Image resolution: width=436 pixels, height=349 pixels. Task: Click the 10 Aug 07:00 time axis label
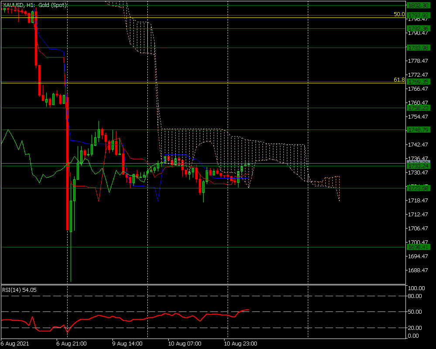tap(184, 344)
